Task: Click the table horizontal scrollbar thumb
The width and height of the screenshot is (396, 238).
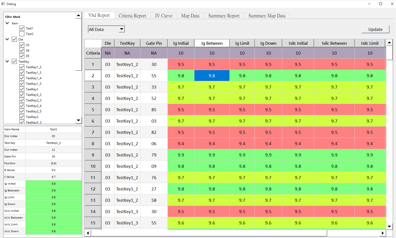Action: click(209, 233)
